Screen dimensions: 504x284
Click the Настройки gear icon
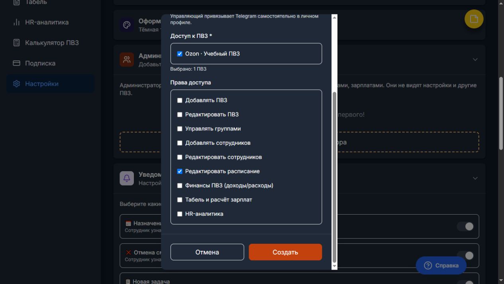tap(16, 84)
